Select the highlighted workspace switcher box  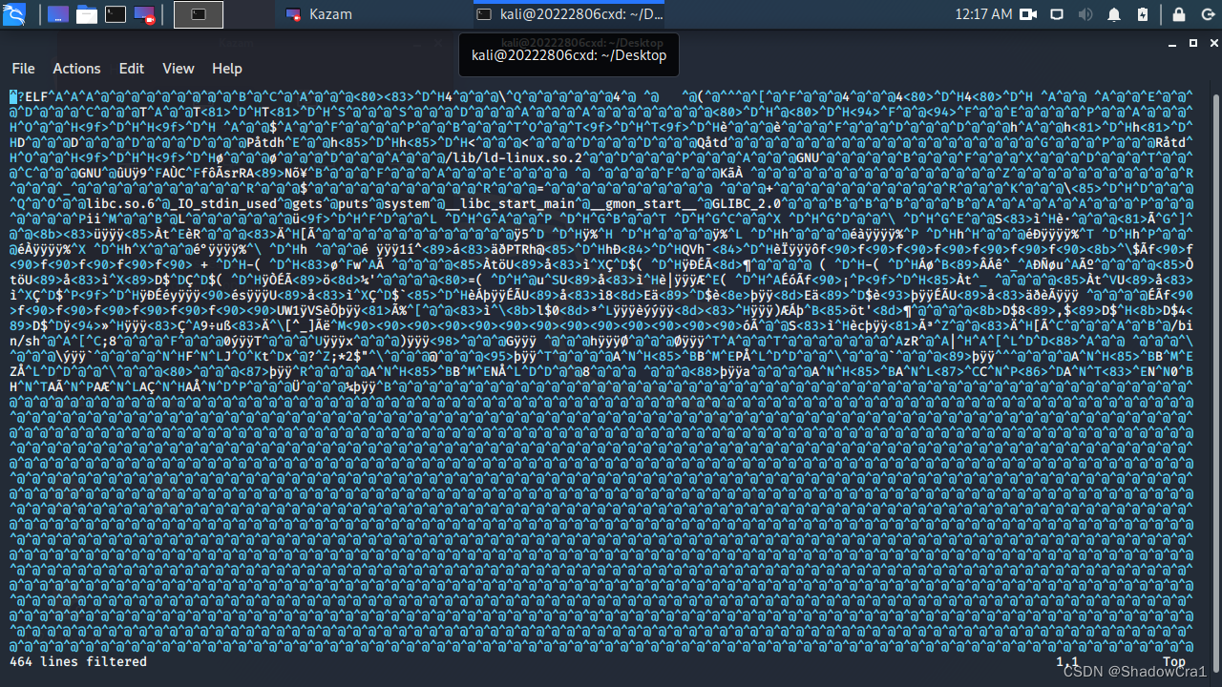click(199, 14)
